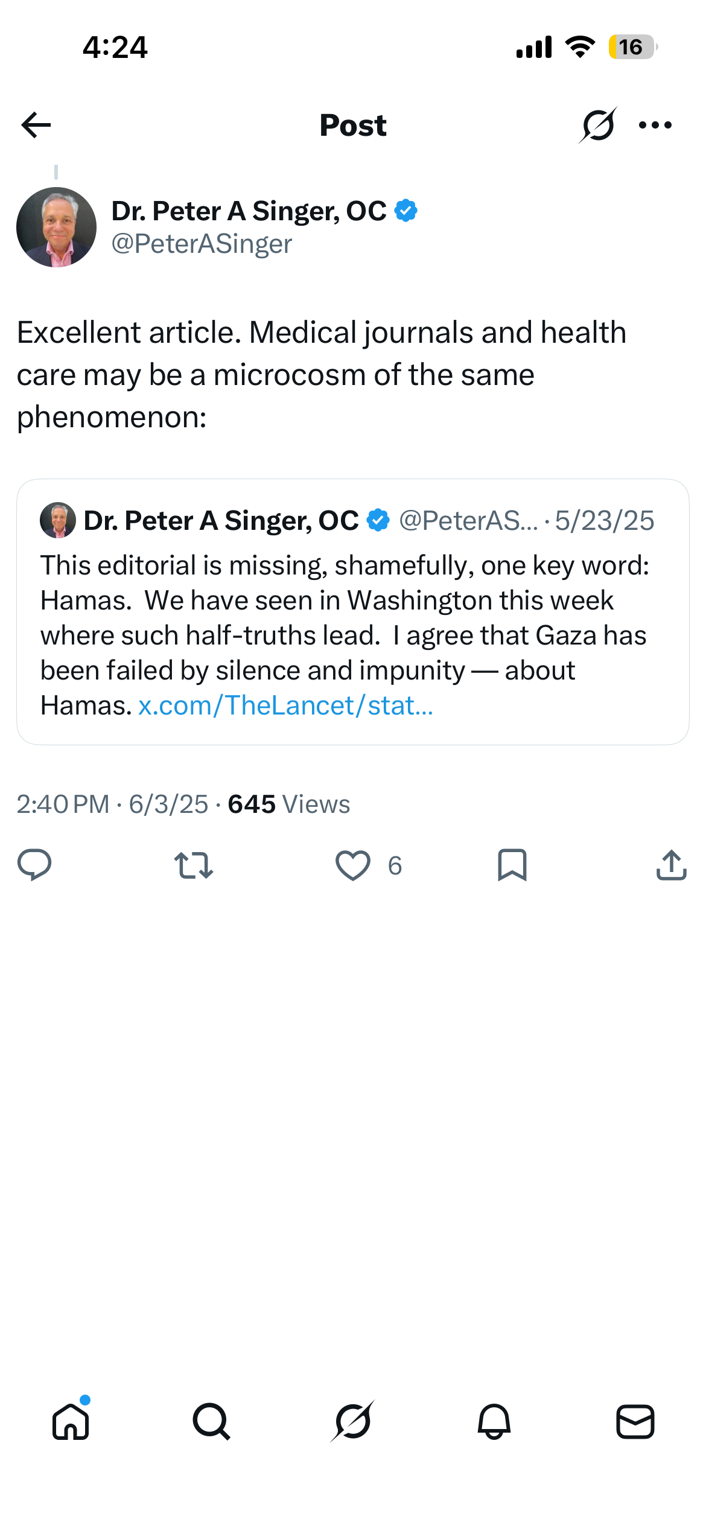This screenshot has height=1528, width=706.
Task: Tap the small avatar in quoted post
Action: [x=58, y=520]
